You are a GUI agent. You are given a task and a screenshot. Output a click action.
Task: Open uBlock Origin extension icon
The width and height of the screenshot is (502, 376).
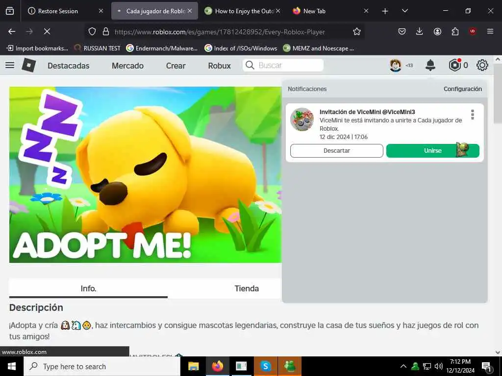click(473, 31)
